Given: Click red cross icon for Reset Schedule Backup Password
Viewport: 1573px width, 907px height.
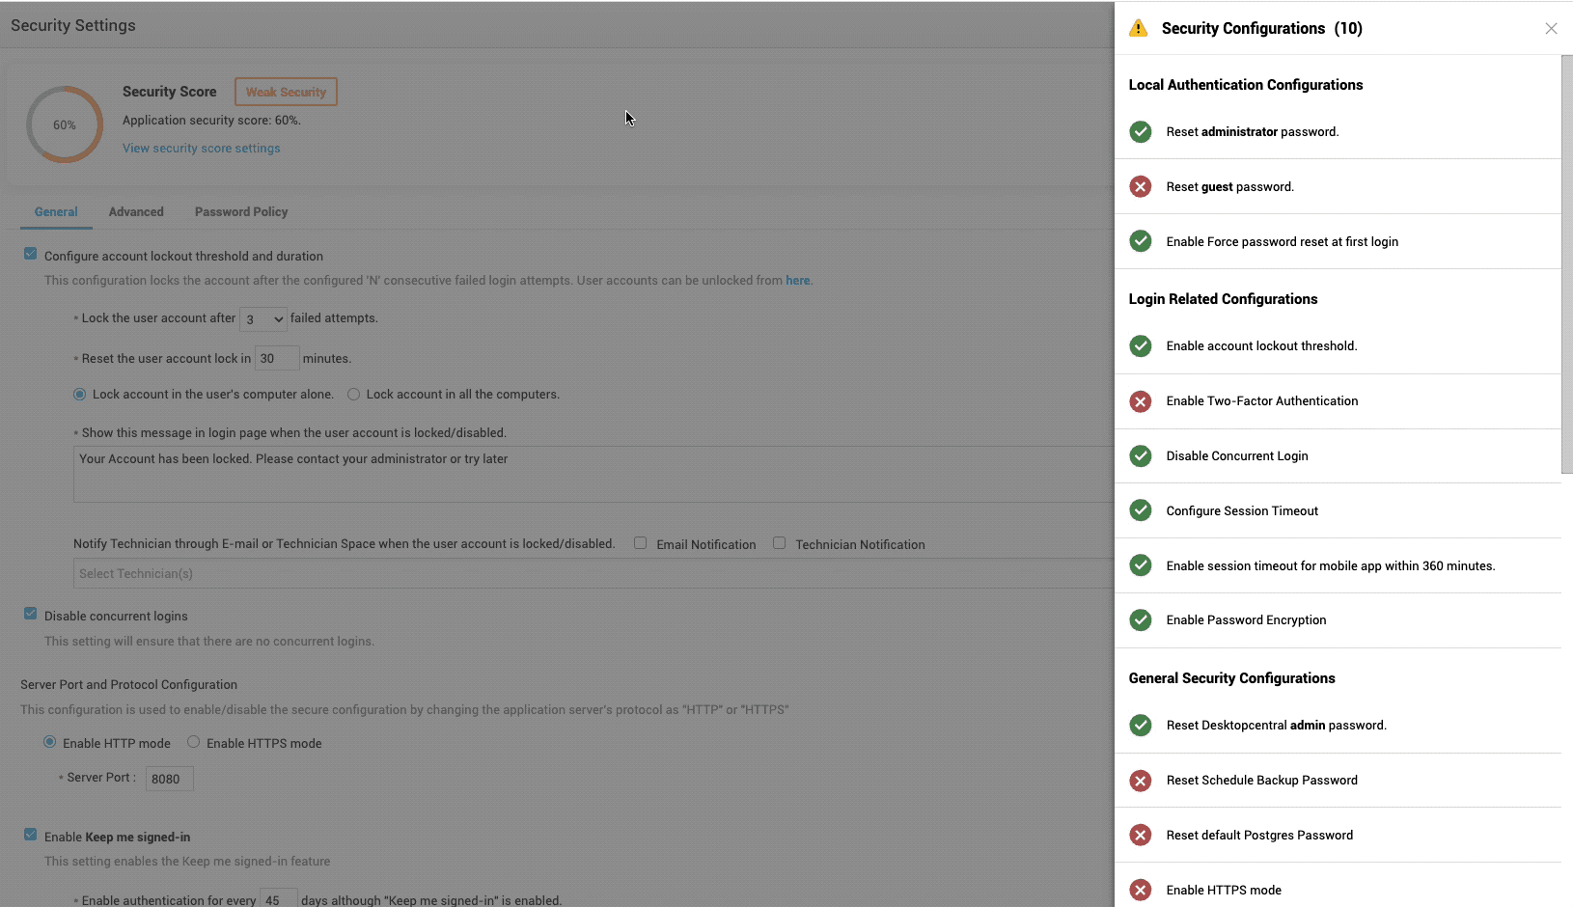Looking at the screenshot, I should point(1141,781).
